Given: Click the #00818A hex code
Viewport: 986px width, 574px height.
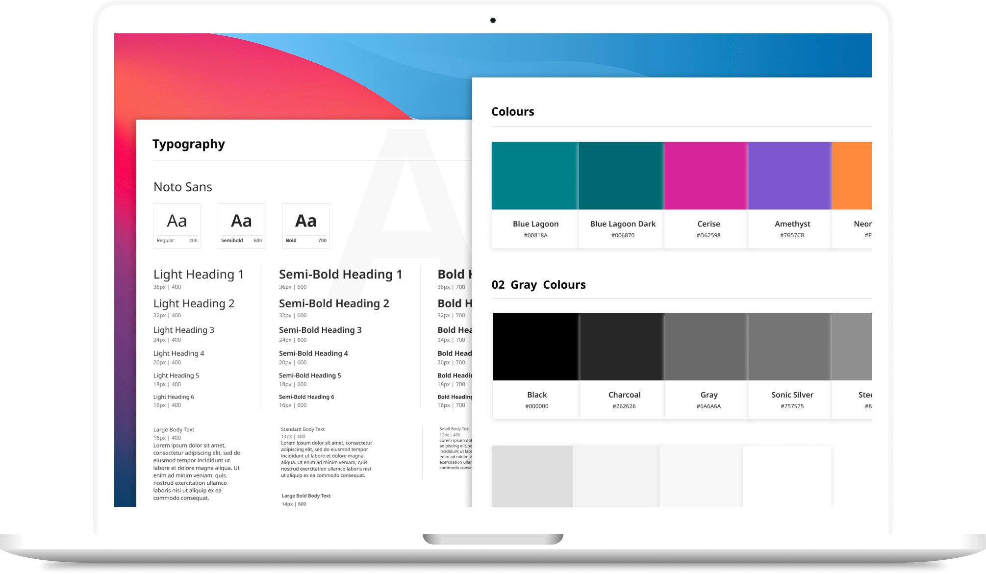Looking at the screenshot, I should tap(535, 235).
